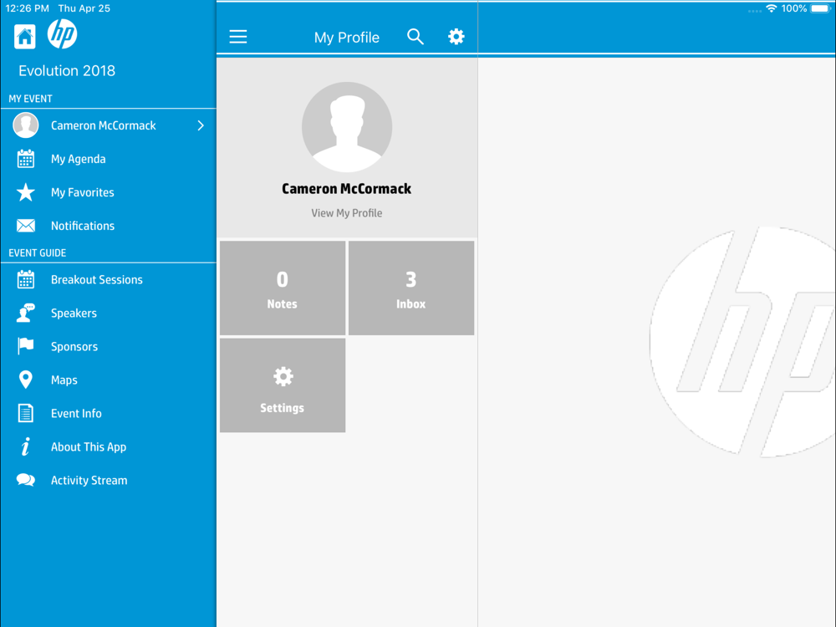Open the Notes tile

(283, 288)
